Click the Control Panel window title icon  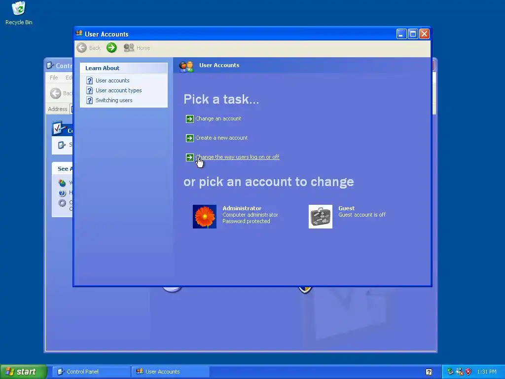pyautogui.click(x=50, y=66)
